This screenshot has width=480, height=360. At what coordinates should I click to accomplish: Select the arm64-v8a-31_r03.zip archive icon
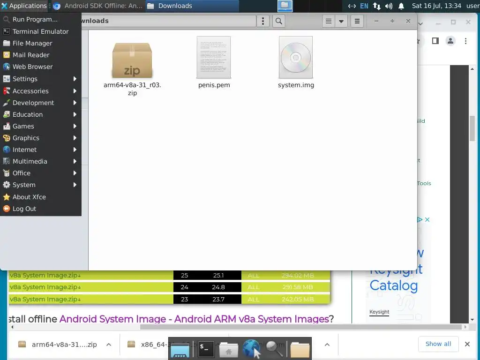click(132, 60)
